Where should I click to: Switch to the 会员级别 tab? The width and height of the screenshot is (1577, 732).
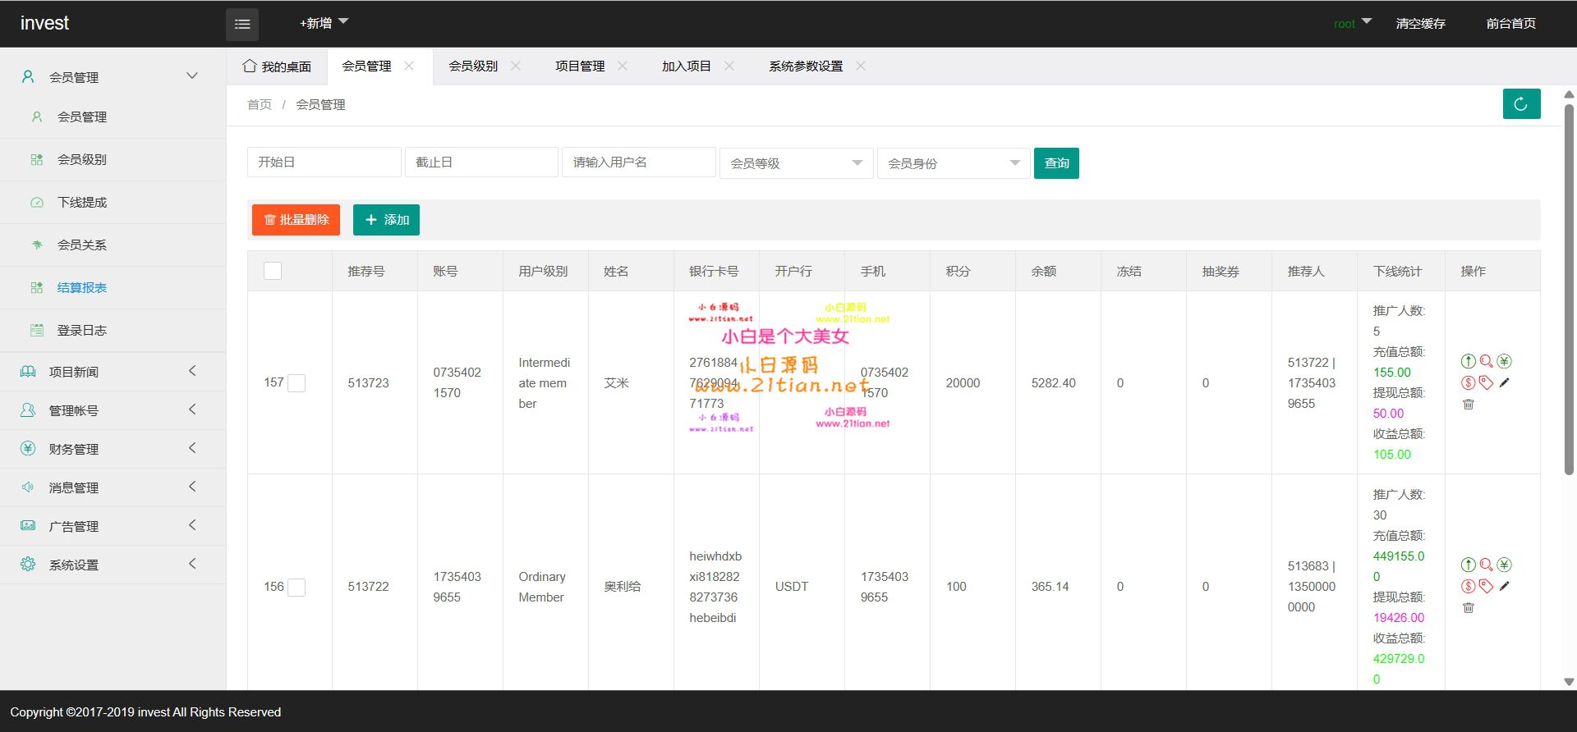[473, 66]
